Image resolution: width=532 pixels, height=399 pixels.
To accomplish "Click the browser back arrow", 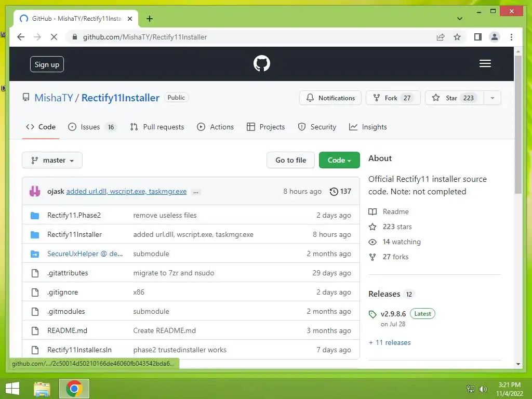I will (x=21, y=37).
